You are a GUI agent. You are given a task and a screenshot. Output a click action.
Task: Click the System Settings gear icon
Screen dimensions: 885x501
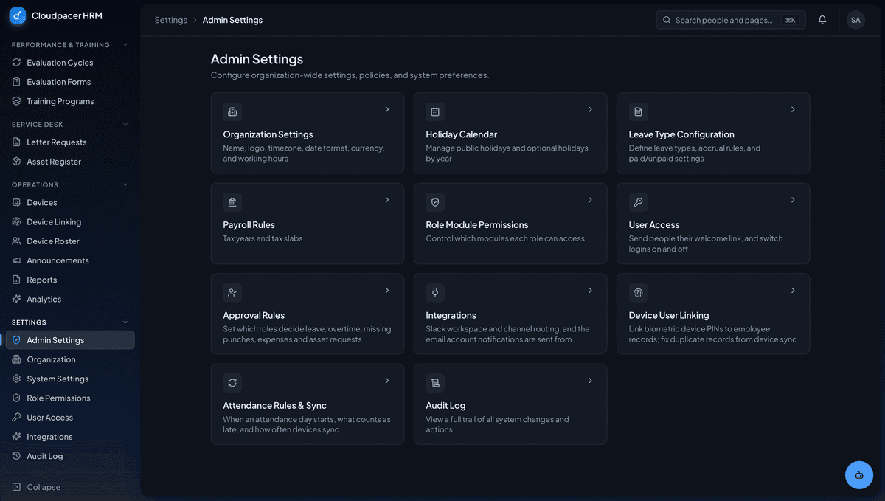(x=17, y=379)
